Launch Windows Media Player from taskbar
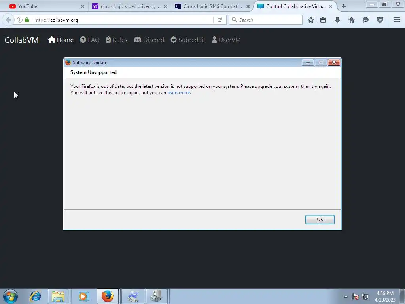This screenshot has width=405, height=304. [x=83, y=296]
